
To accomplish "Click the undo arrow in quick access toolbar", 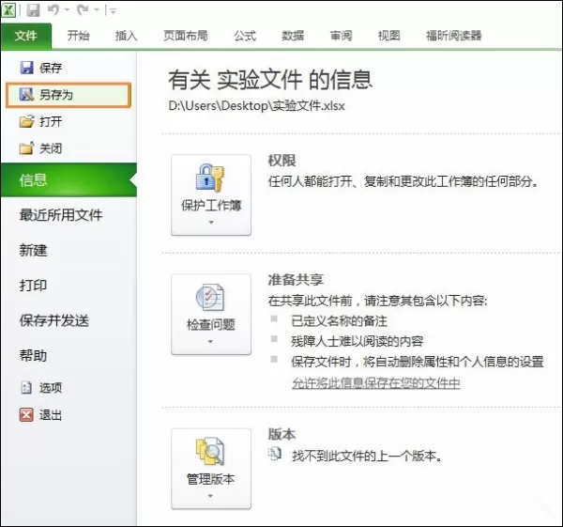I will [53, 10].
